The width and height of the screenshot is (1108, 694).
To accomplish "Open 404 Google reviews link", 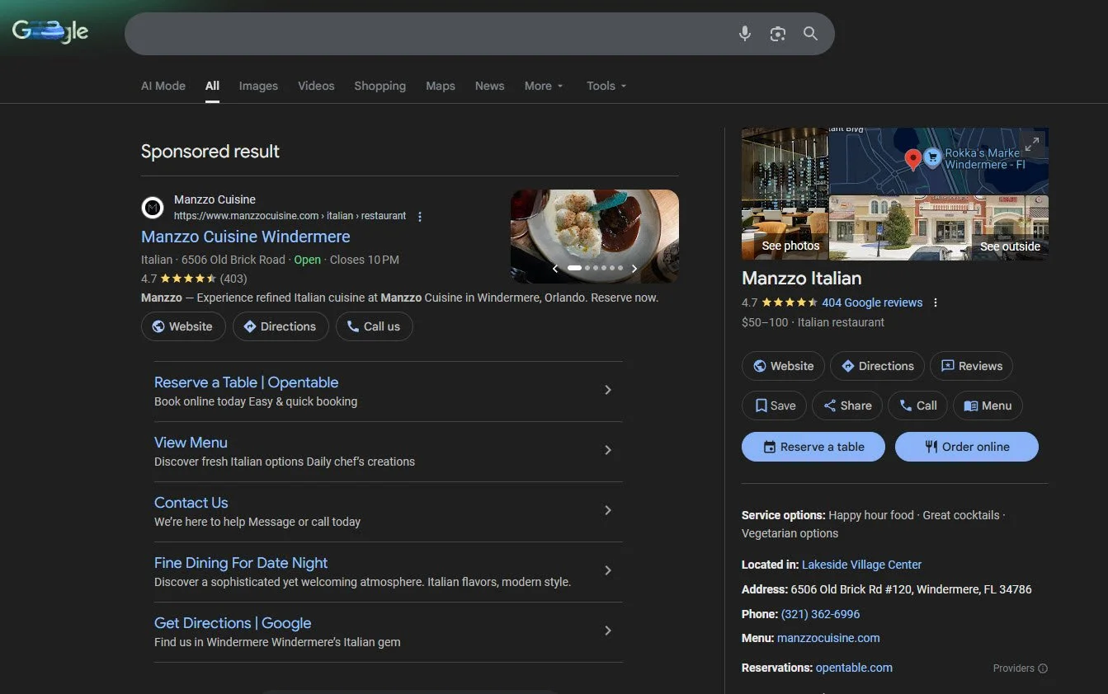I will coord(872,302).
